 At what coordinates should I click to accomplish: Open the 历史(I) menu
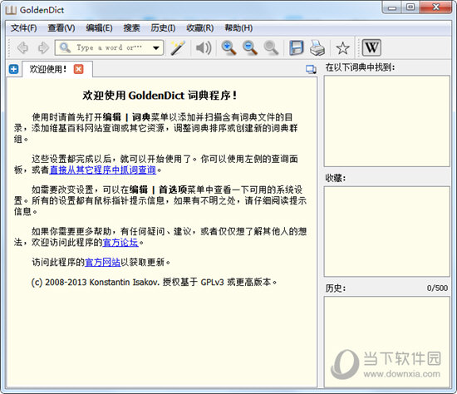coord(163,28)
